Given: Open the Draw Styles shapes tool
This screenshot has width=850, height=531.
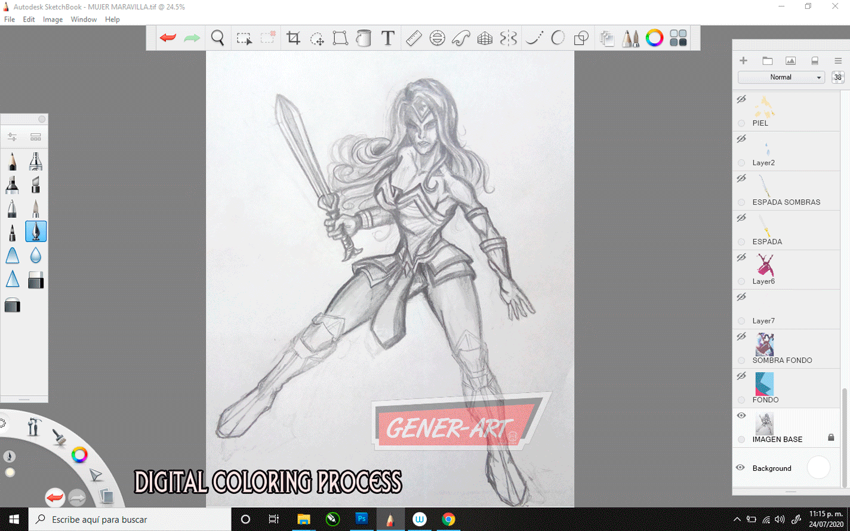Looking at the screenshot, I should click(x=581, y=38).
